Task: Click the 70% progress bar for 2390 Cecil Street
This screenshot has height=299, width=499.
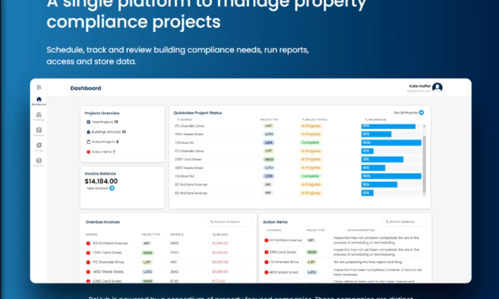Action: tap(382, 159)
